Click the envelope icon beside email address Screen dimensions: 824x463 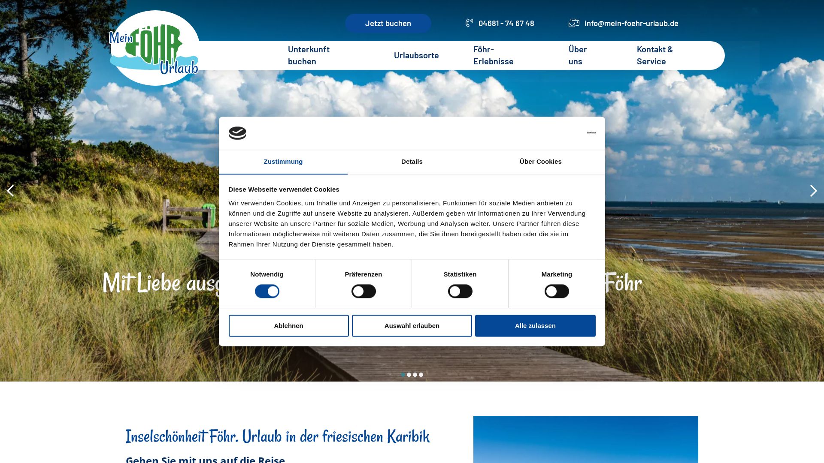[574, 23]
